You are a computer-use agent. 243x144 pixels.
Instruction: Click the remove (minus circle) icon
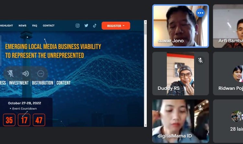tap(40, 74)
